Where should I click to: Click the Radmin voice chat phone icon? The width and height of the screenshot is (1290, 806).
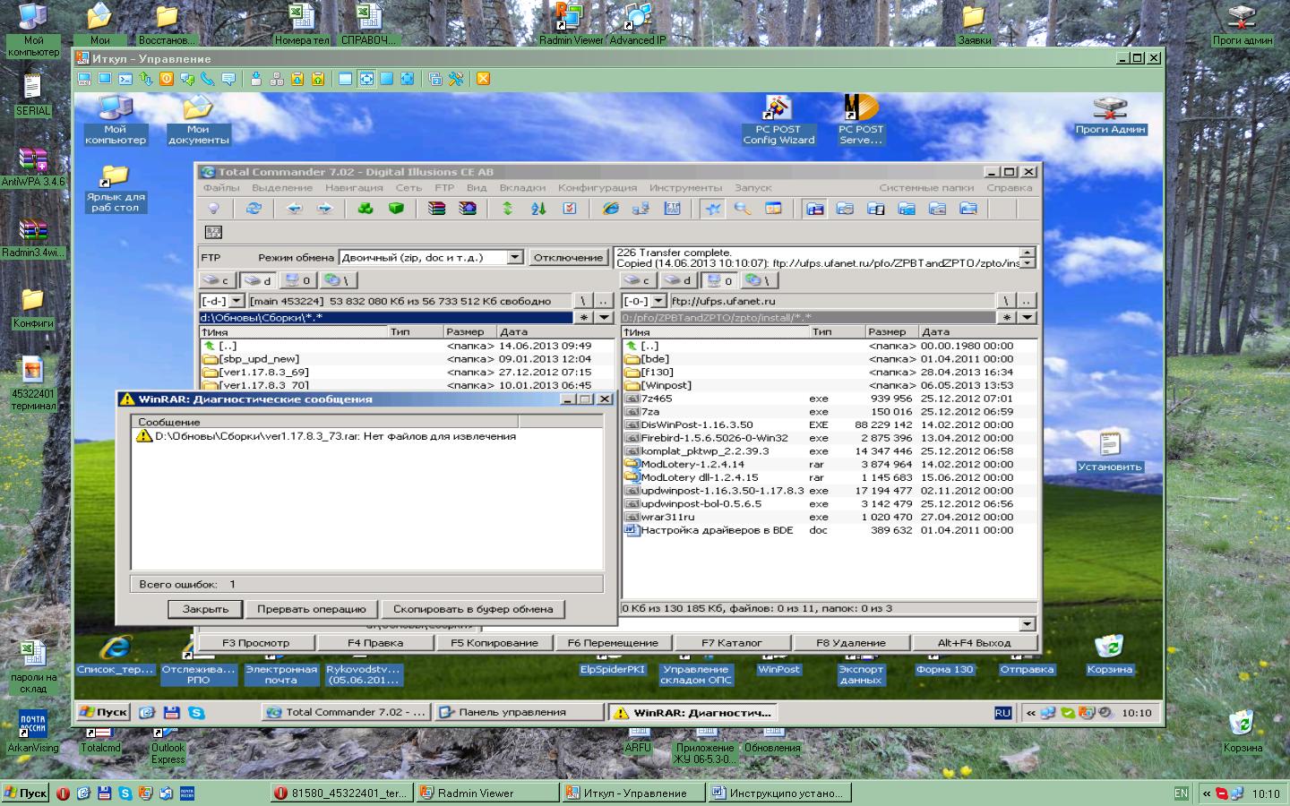tap(208, 79)
